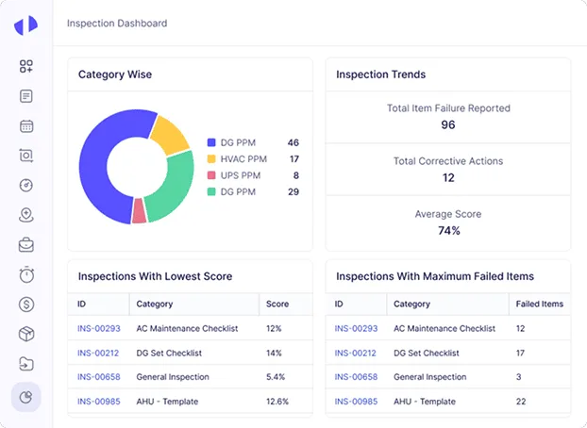Click green legend swatch for DG PPM 29

point(211,191)
